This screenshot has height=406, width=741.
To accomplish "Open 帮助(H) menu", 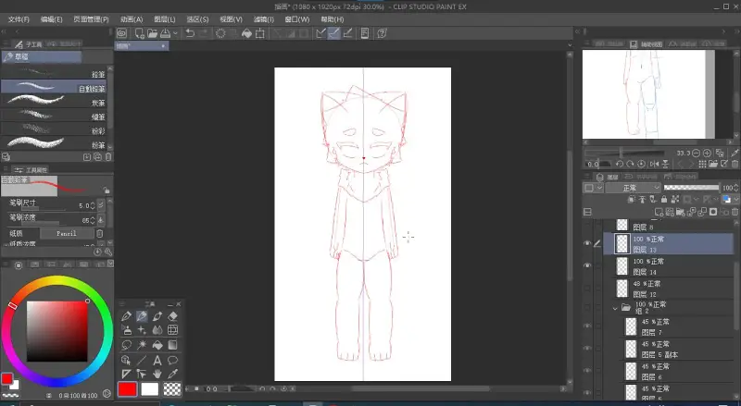I will coord(333,19).
